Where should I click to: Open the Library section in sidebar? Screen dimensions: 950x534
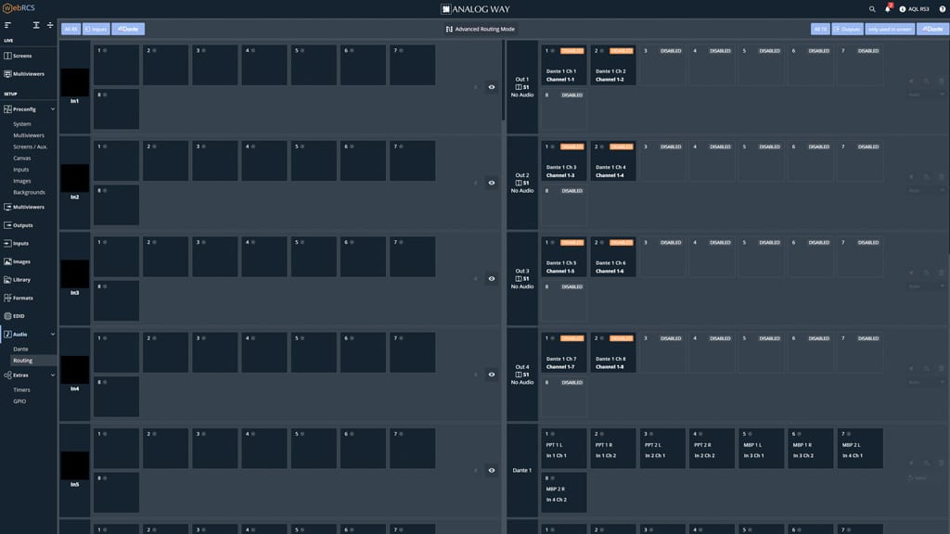coord(21,279)
